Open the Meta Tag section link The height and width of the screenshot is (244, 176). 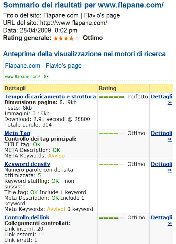(x=17, y=133)
